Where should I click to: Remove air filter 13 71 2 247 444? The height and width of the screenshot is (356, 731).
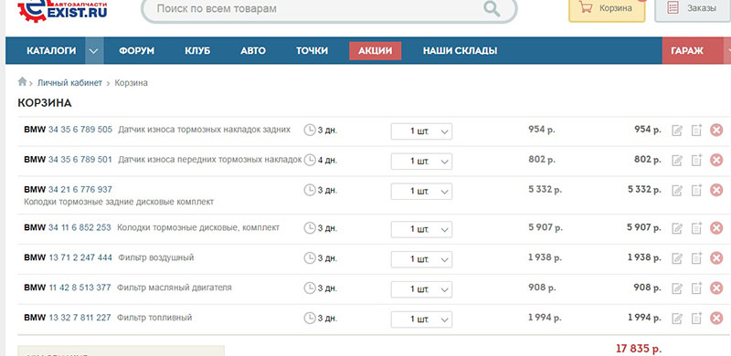(x=716, y=257)
